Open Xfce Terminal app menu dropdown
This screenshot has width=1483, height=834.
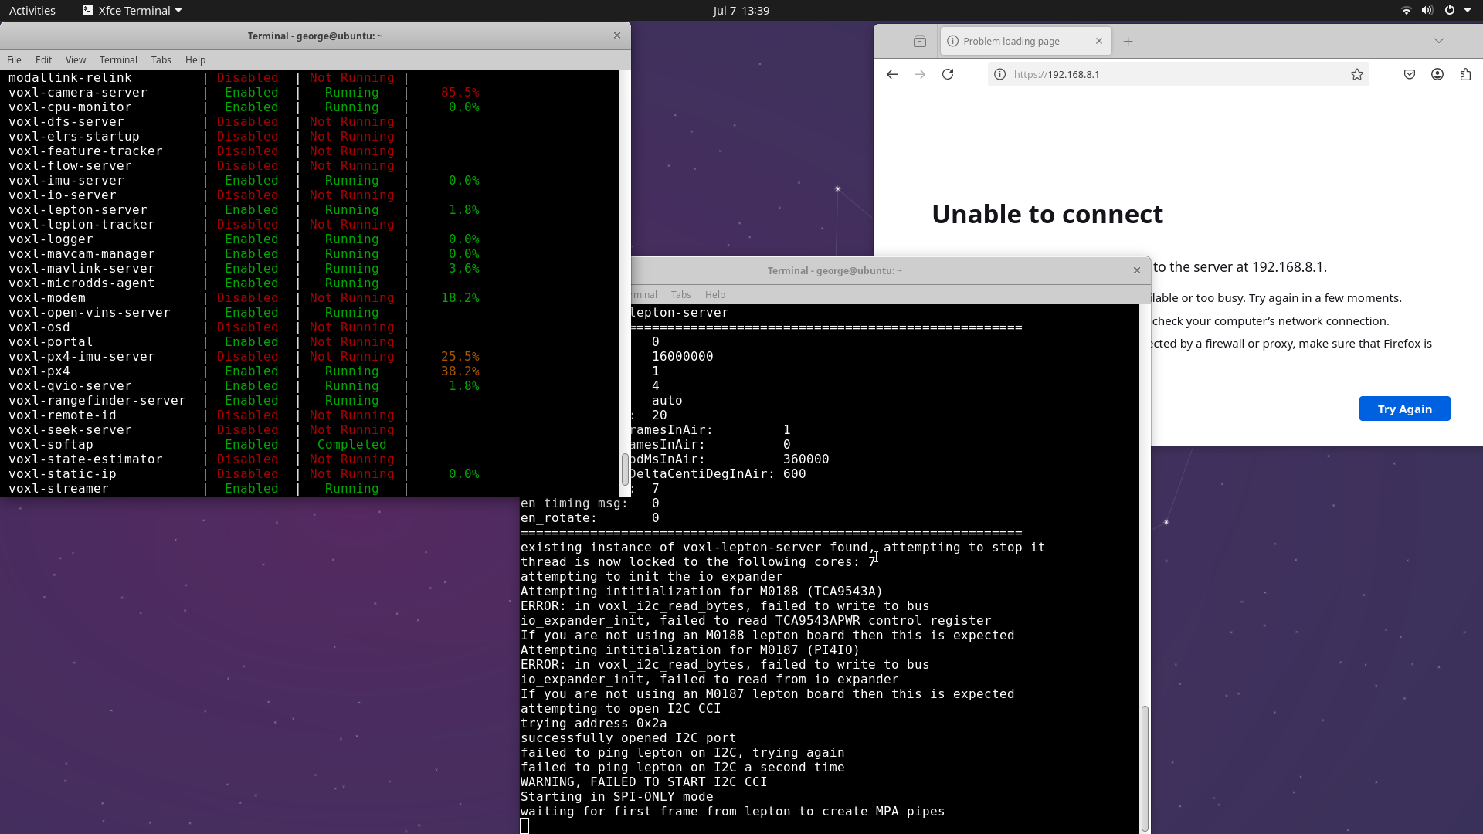point(132,10)
